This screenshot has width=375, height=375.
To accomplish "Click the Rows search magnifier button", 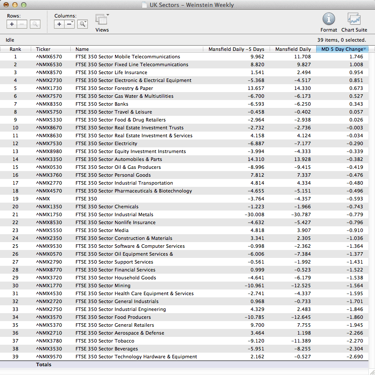I will (35, 24).
